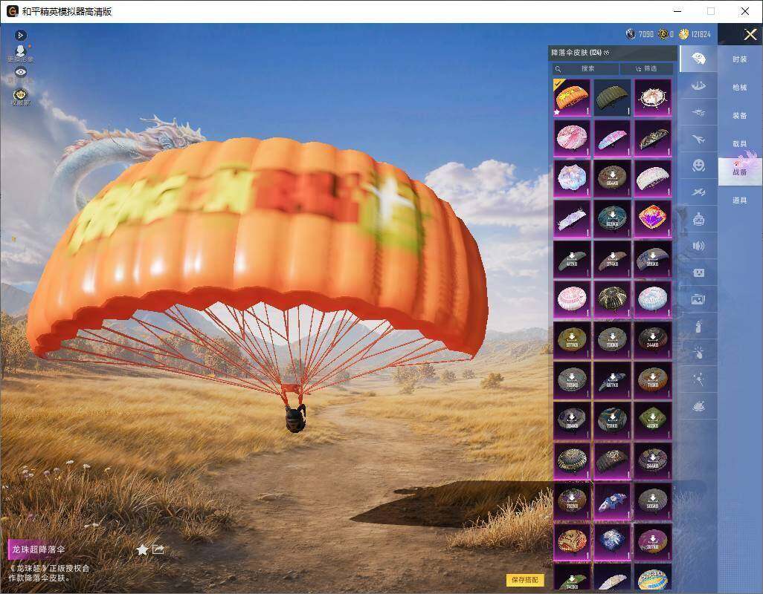Select the parachute skins category icon

point(698,59)
